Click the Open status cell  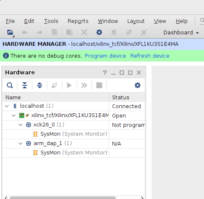coord(127,116)
